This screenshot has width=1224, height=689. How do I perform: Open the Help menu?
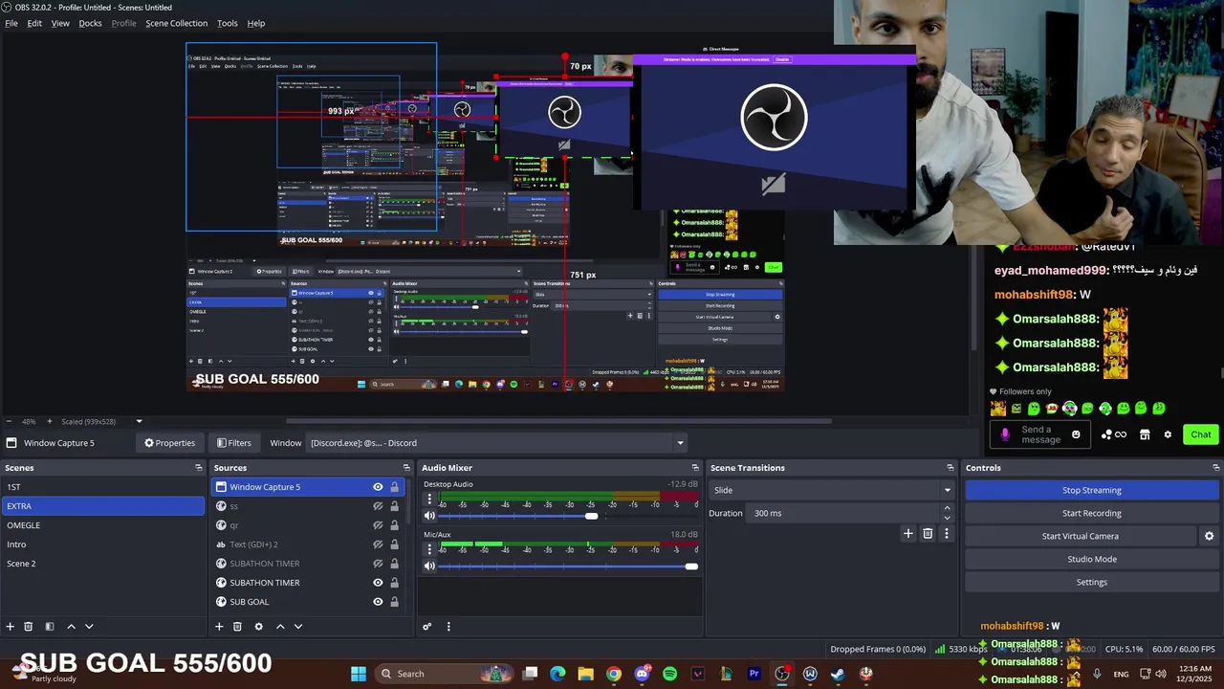click(256, 23)
